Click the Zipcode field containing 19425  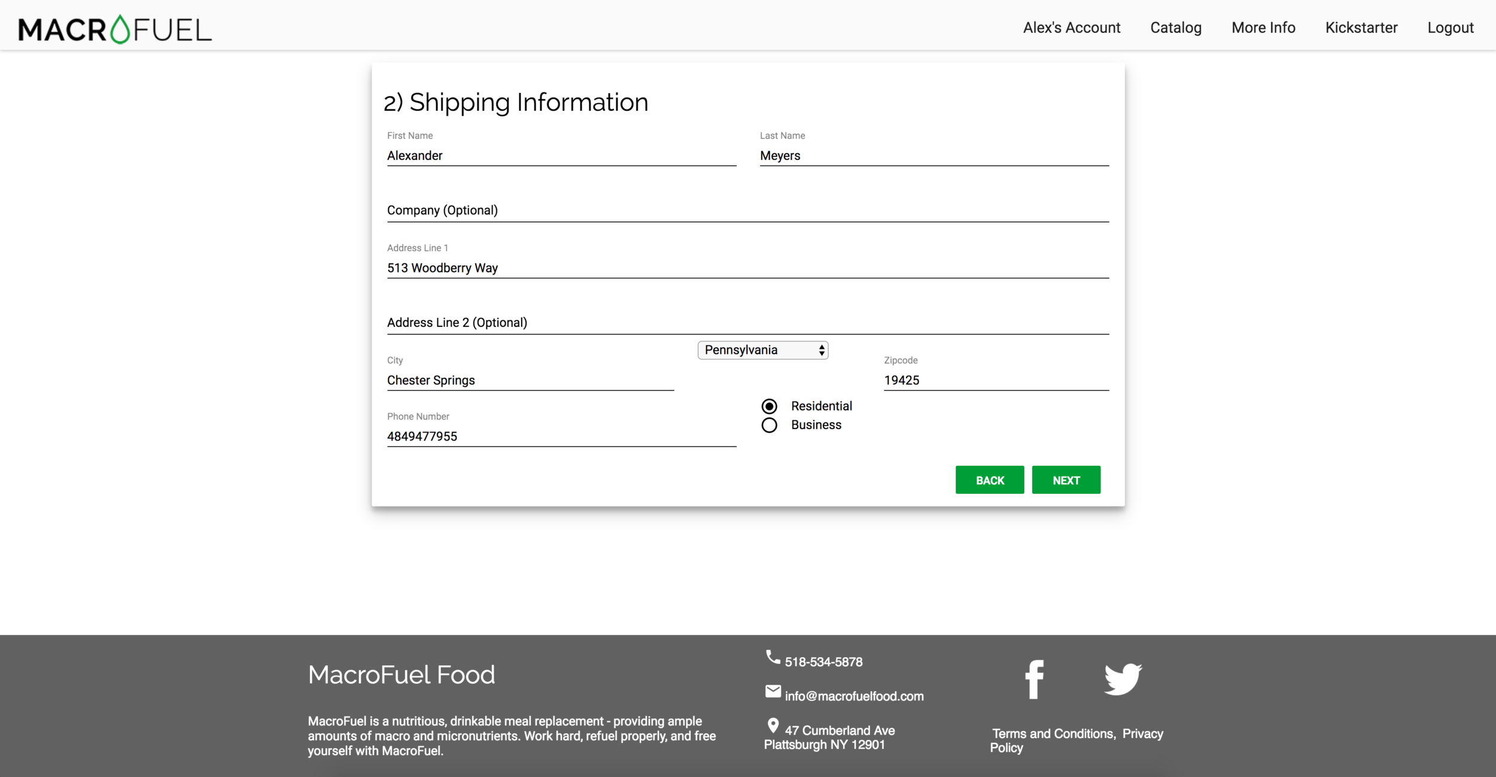click(996, 380)
